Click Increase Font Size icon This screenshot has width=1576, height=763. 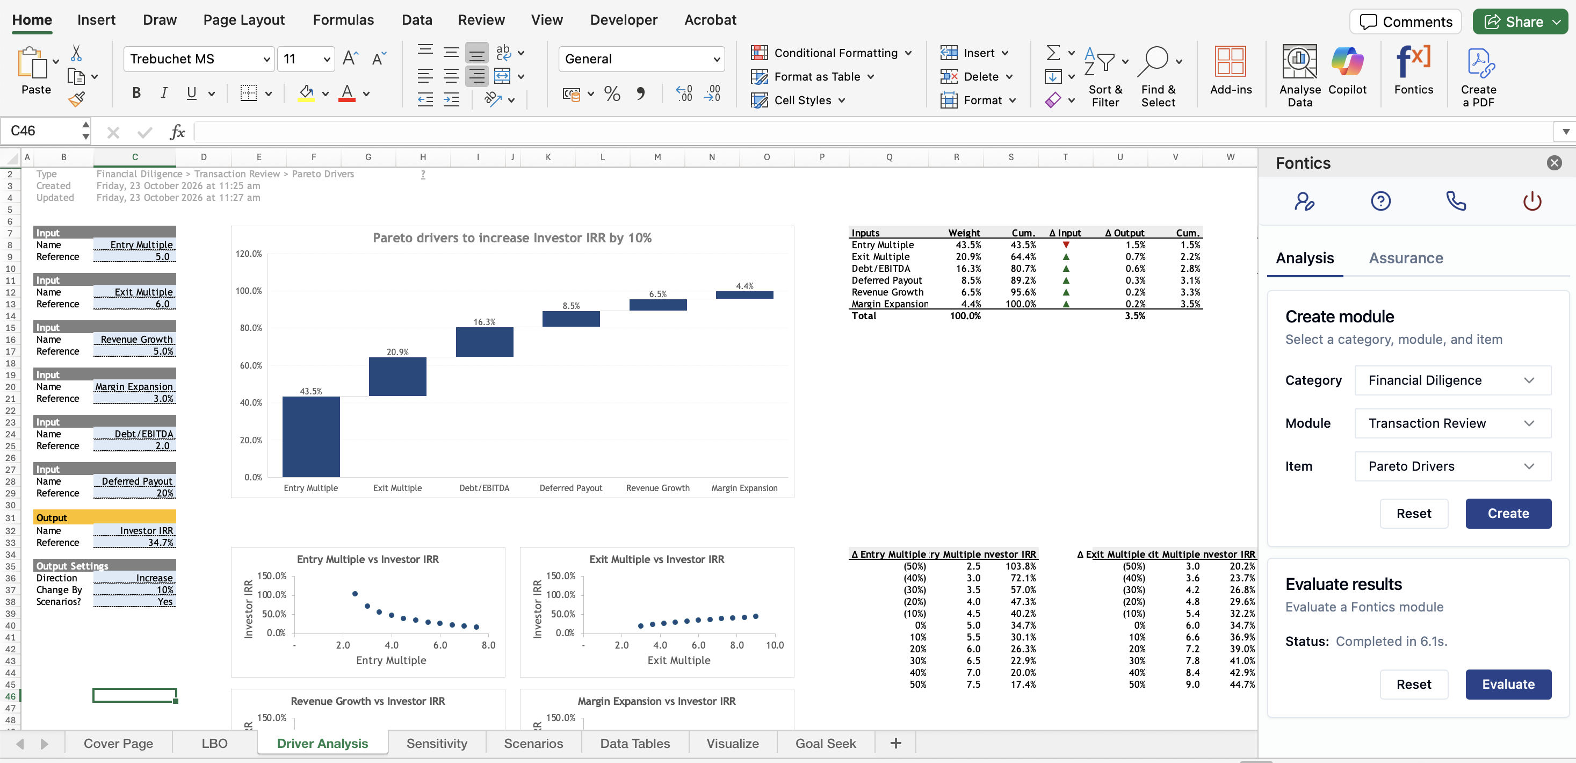[x=351, y=59]
